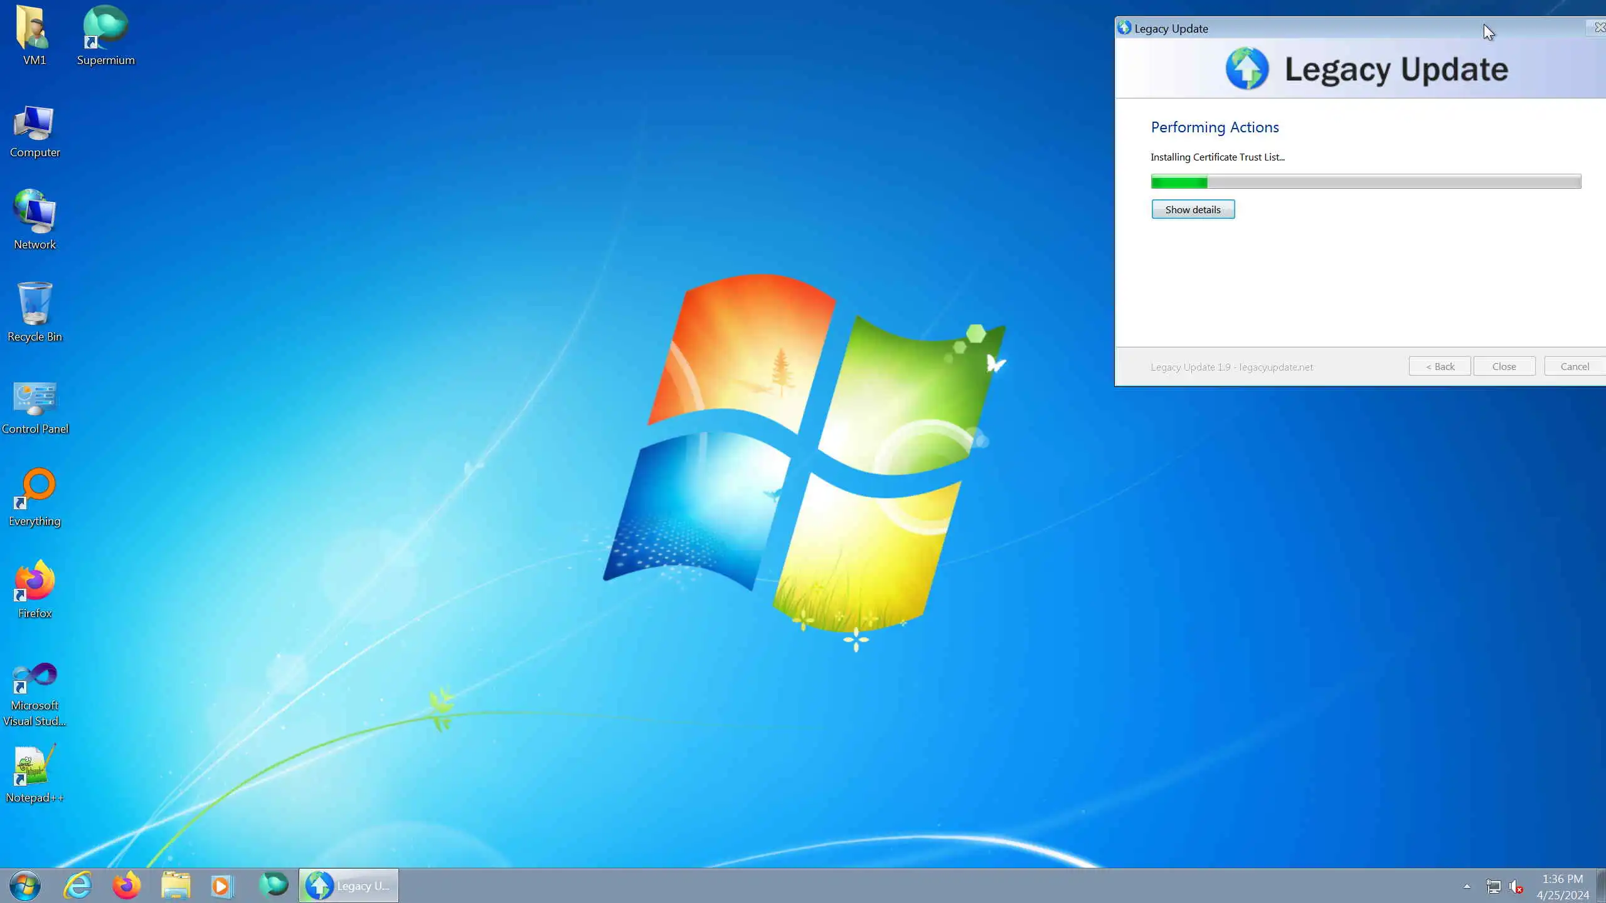Image resolution: width=1606 pixels, height=903 pixels.
Task: Launch Windows Media Player from taskbar
Action: pos(221,885)
